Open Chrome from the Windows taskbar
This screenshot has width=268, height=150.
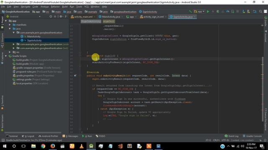43,146
